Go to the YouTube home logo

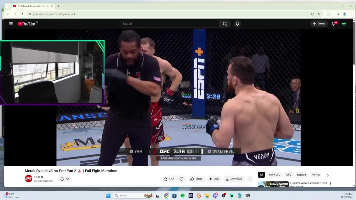26,24
